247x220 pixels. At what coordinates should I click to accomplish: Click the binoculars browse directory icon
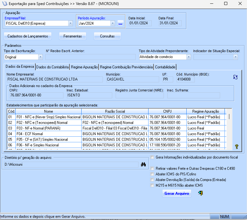pyautogui.click(x=143, y=164)
